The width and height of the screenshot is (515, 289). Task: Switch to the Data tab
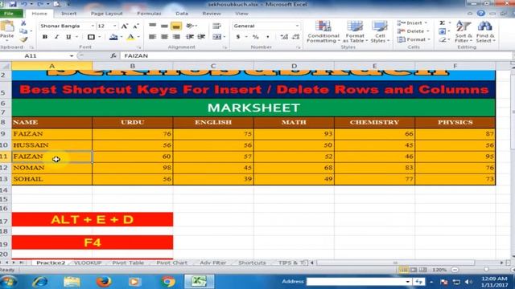pyautogui.click(x=182, y=14)
